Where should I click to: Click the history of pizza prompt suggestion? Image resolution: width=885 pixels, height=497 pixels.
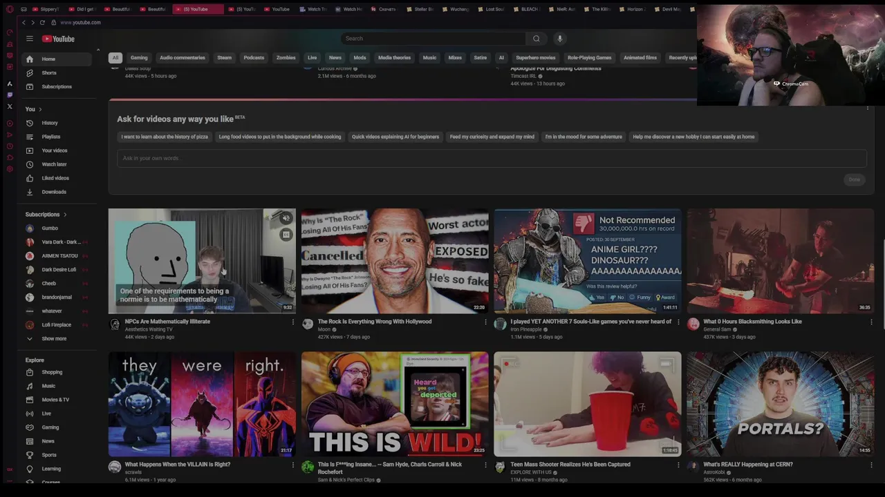[x=165, y=137]
